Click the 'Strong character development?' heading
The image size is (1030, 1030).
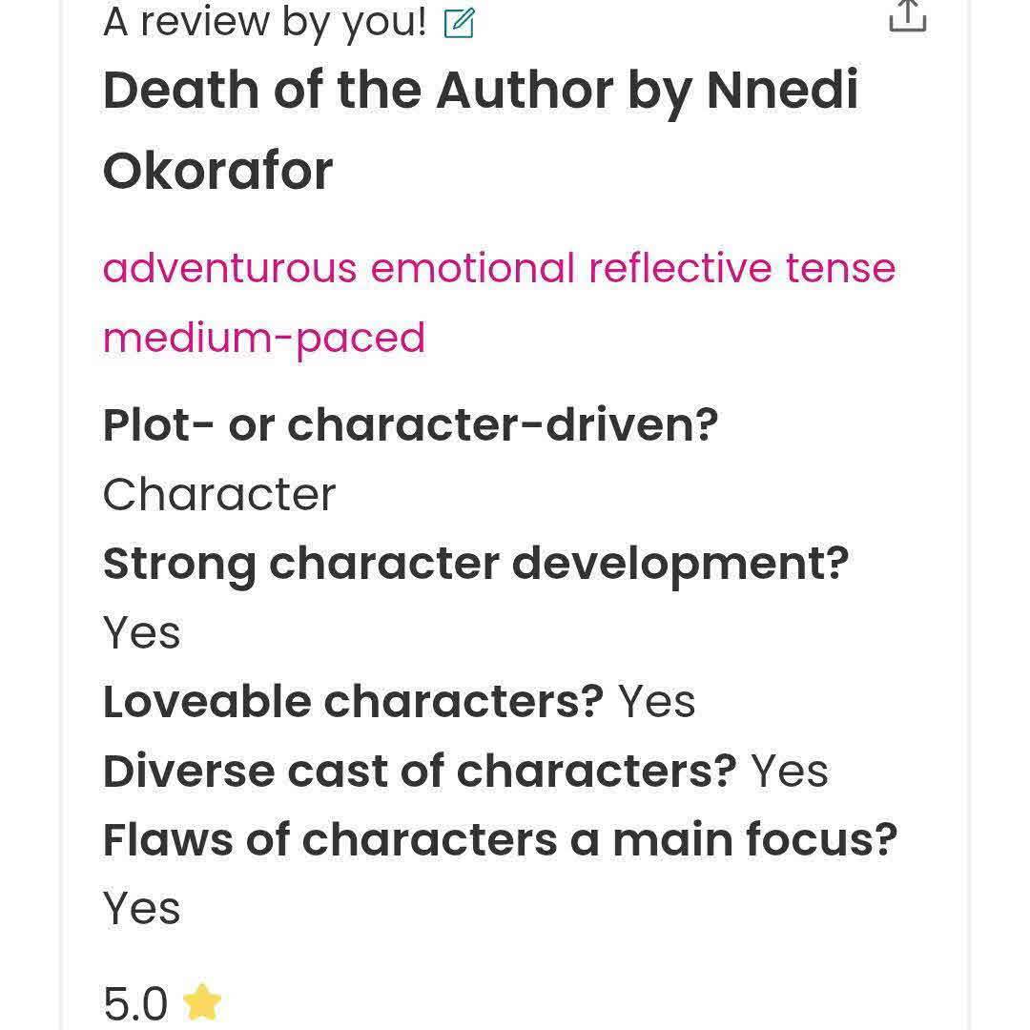[x=476, y=565]
